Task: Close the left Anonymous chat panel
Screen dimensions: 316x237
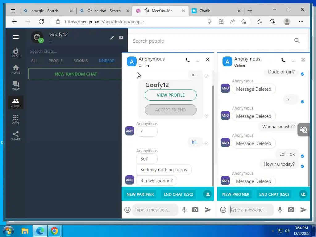Action: click(x=207, y=60)
